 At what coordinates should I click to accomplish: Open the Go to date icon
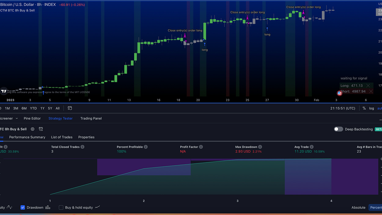(70, 108)
